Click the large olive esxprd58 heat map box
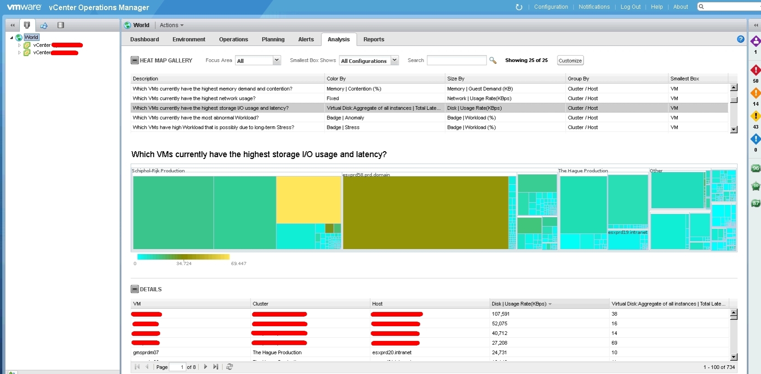 (426, 213)
